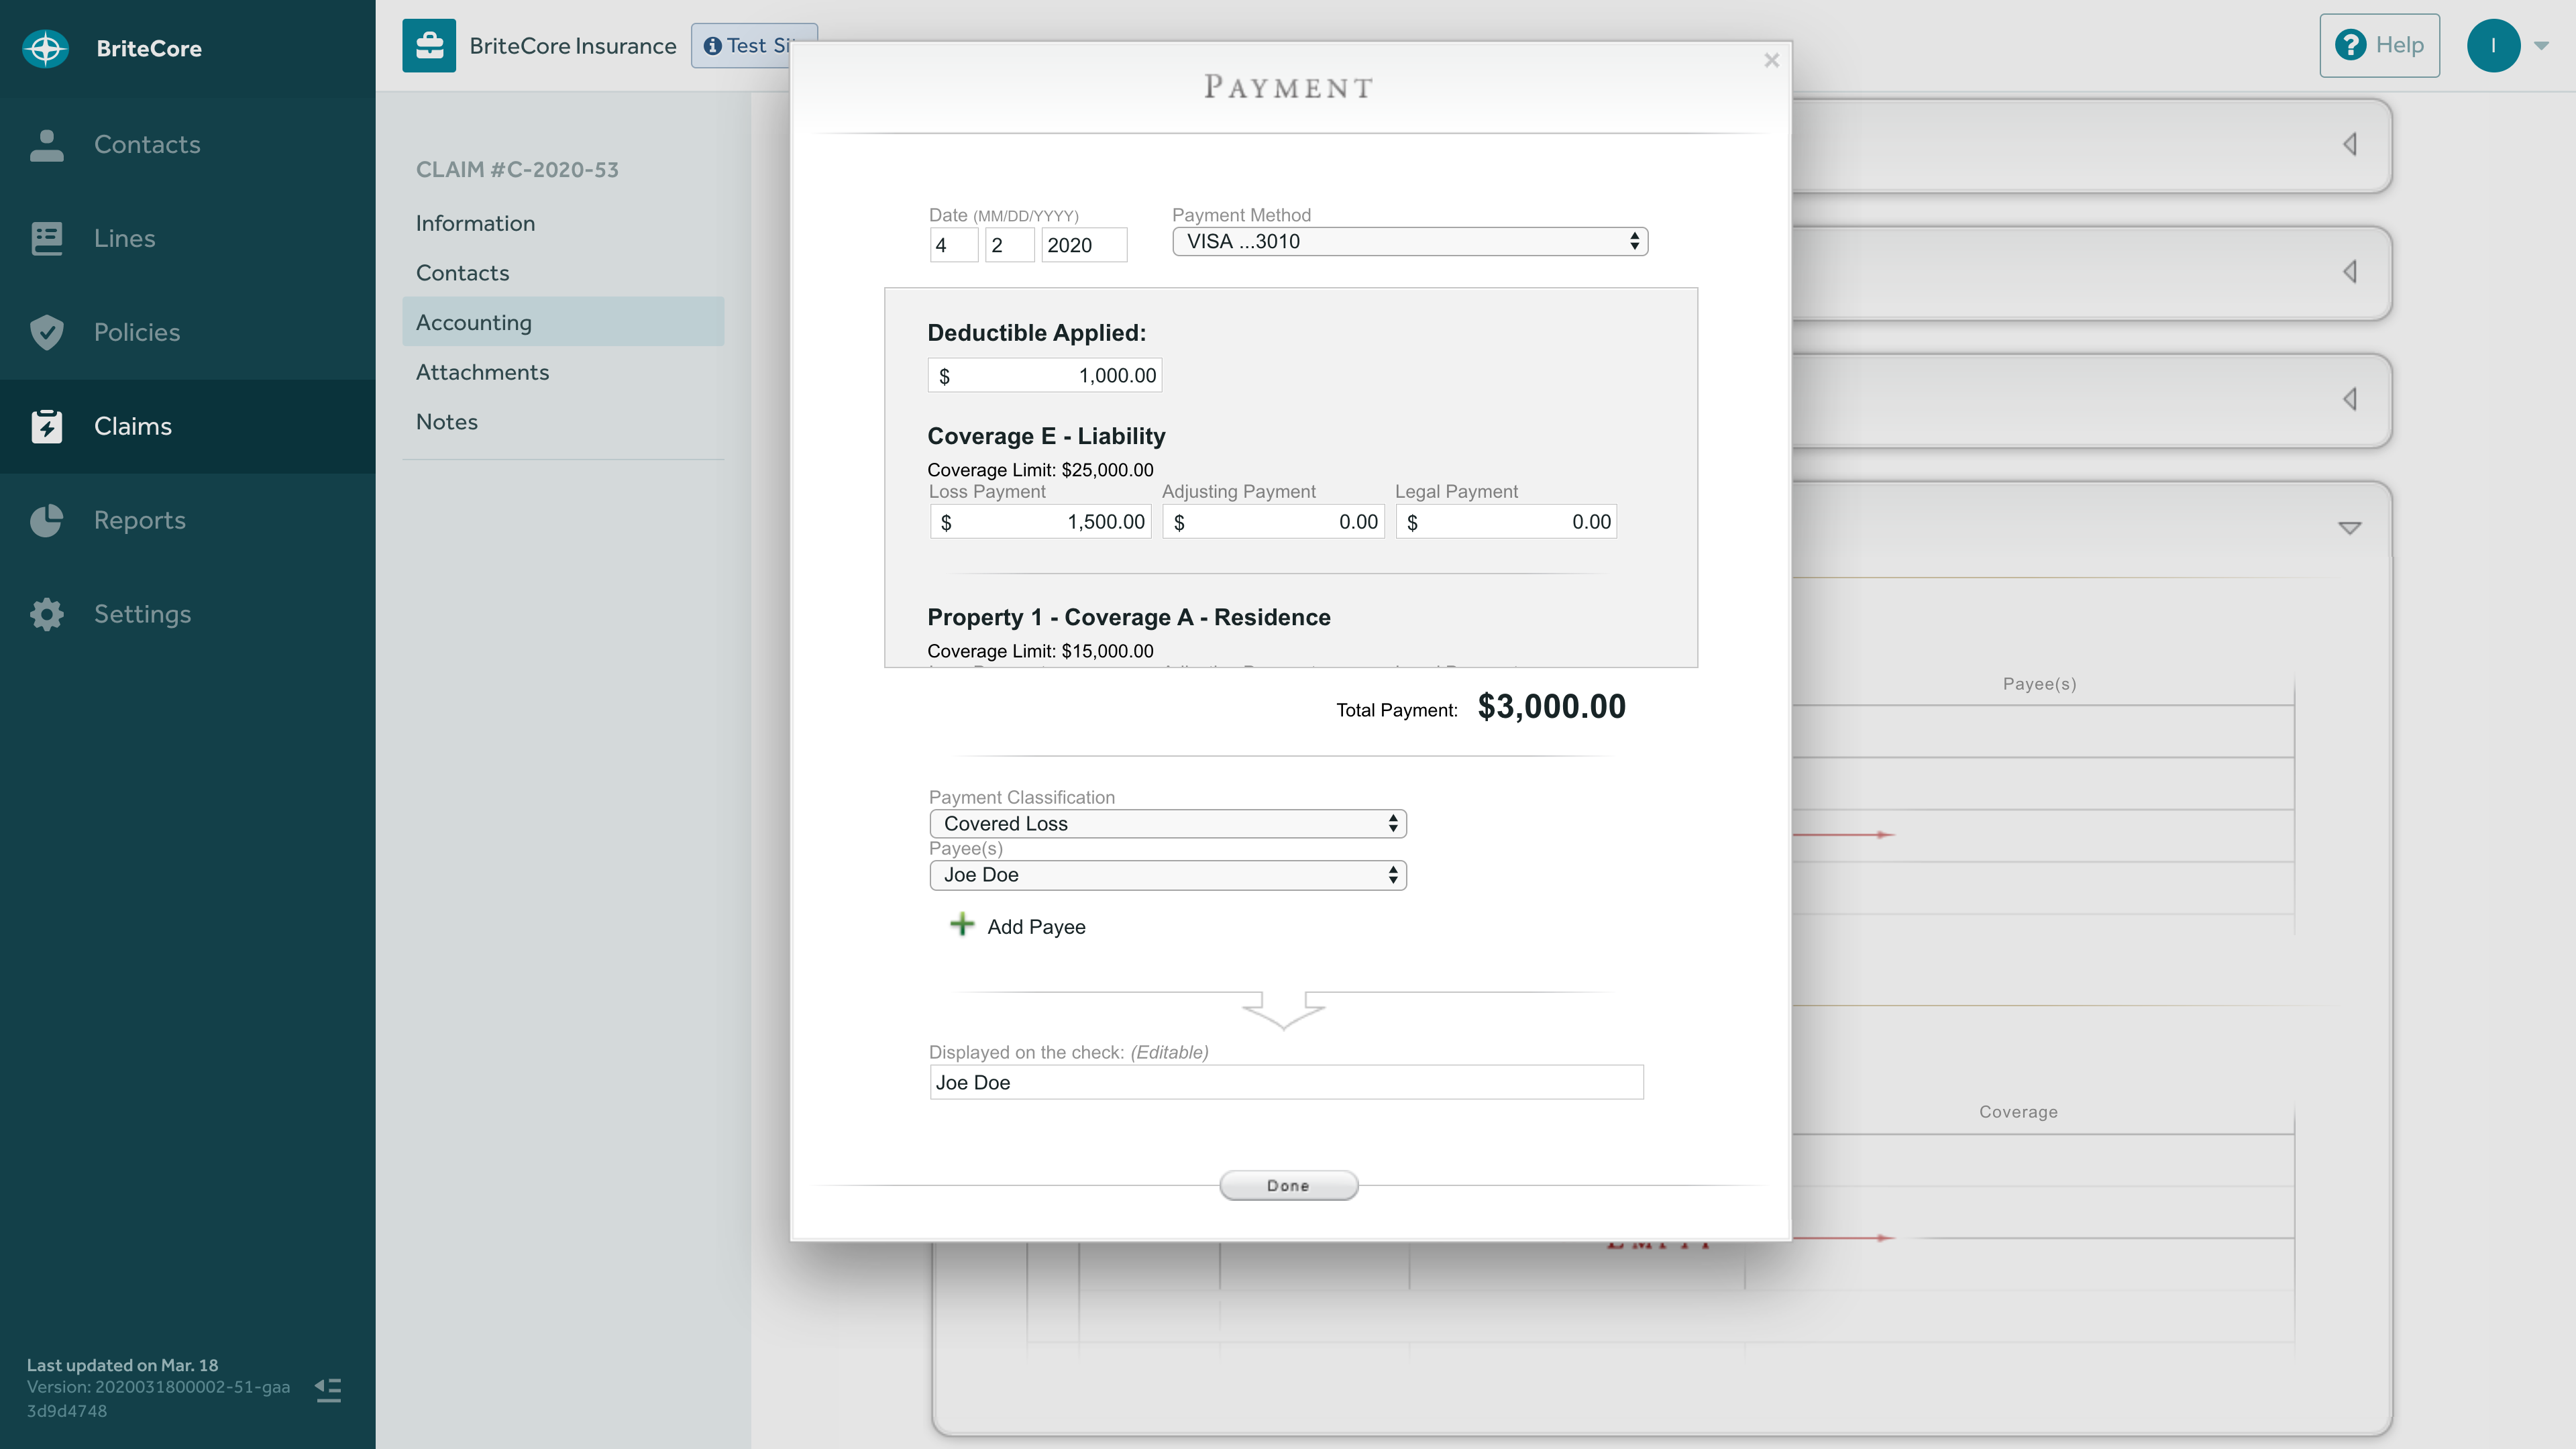
Task: Click the Version number text in sidebar
Action: tap(158, 1399)
